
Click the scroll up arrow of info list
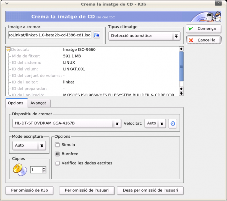coord(181,49)
